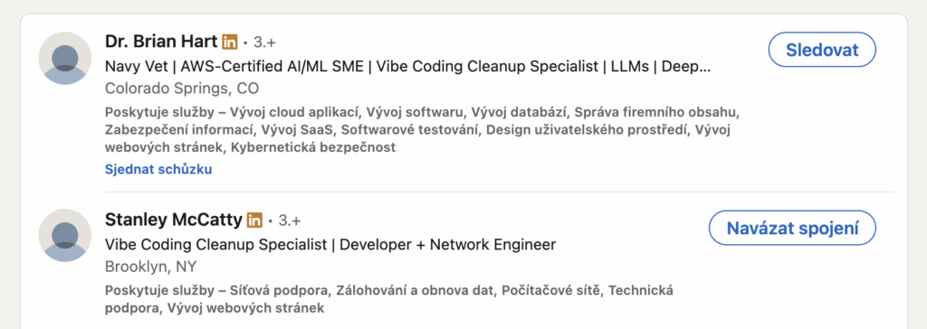This screenshot has width=927, height=329.
Task: Open the Dr. Brian Hart name link
Action: click(161, 42)
